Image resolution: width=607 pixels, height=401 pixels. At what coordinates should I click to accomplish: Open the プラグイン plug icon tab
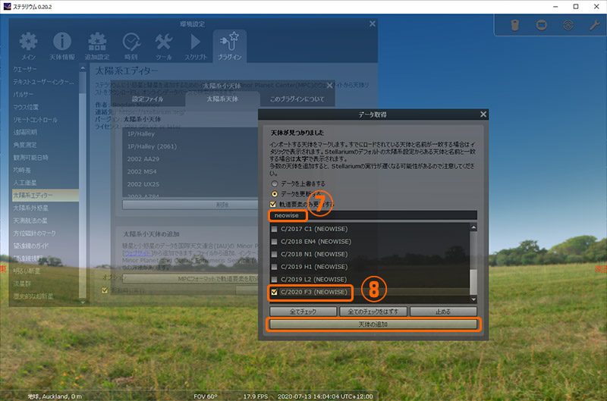(230, 46)
